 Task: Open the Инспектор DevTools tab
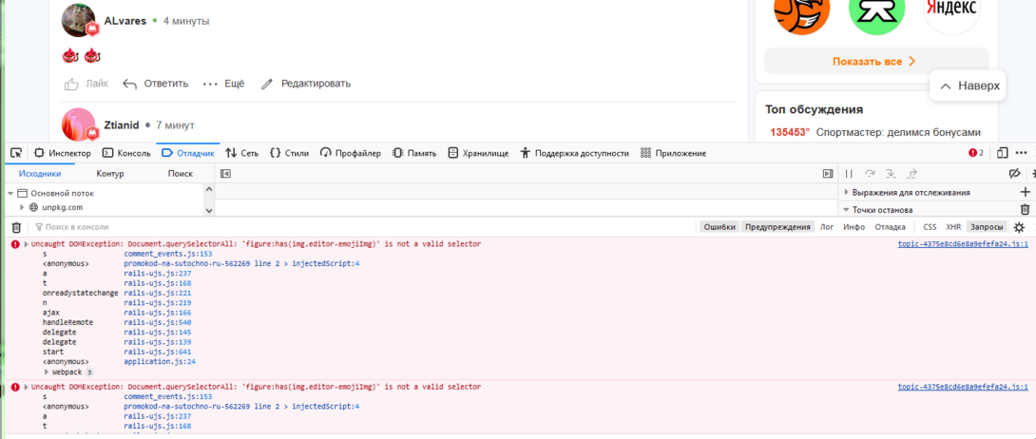click(x=63, y=153)
